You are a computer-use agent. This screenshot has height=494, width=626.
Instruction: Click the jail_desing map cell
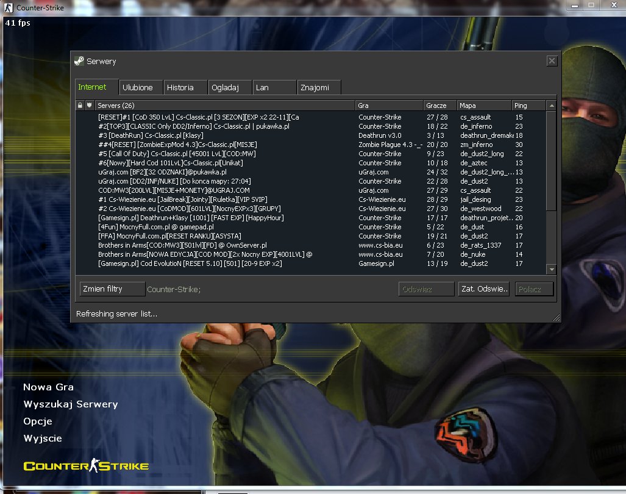point(475,199)
